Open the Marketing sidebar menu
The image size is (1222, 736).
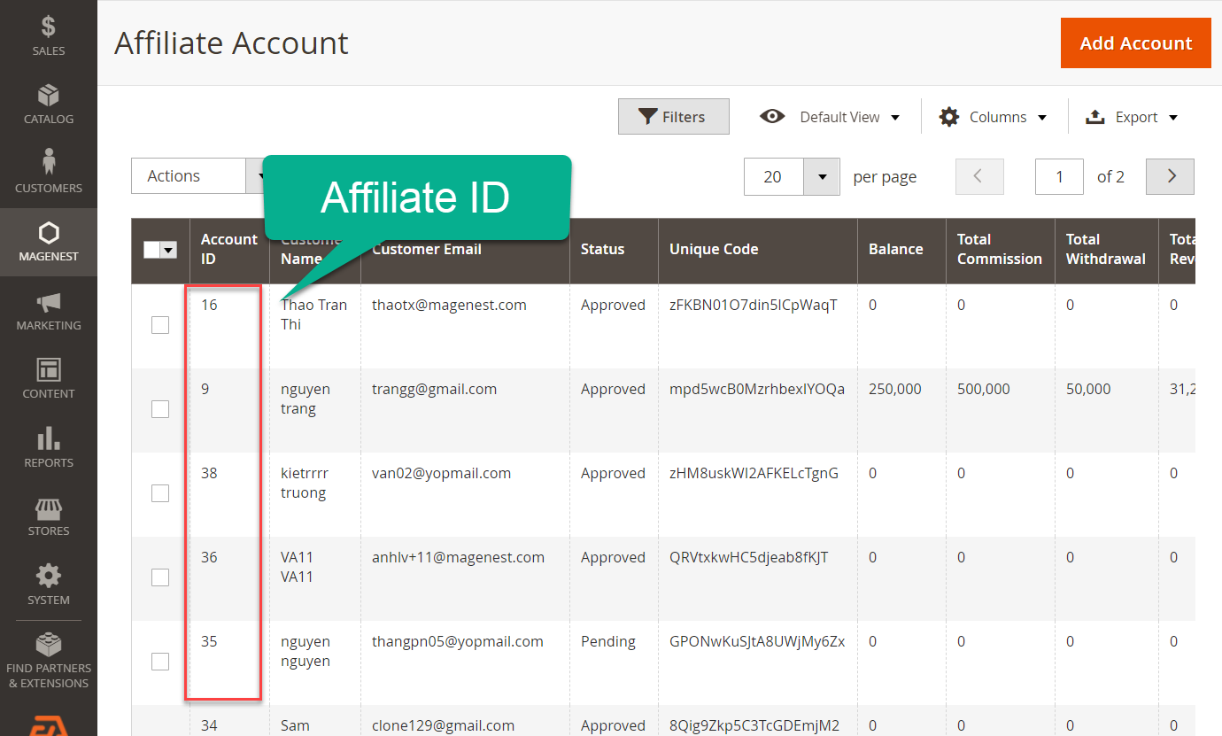tap(48, 311)
